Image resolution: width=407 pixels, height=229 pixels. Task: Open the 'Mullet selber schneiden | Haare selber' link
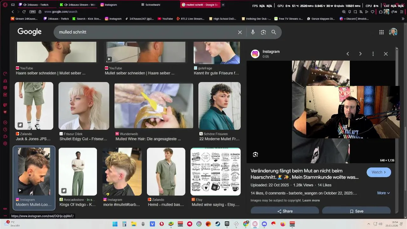[140, 73]
